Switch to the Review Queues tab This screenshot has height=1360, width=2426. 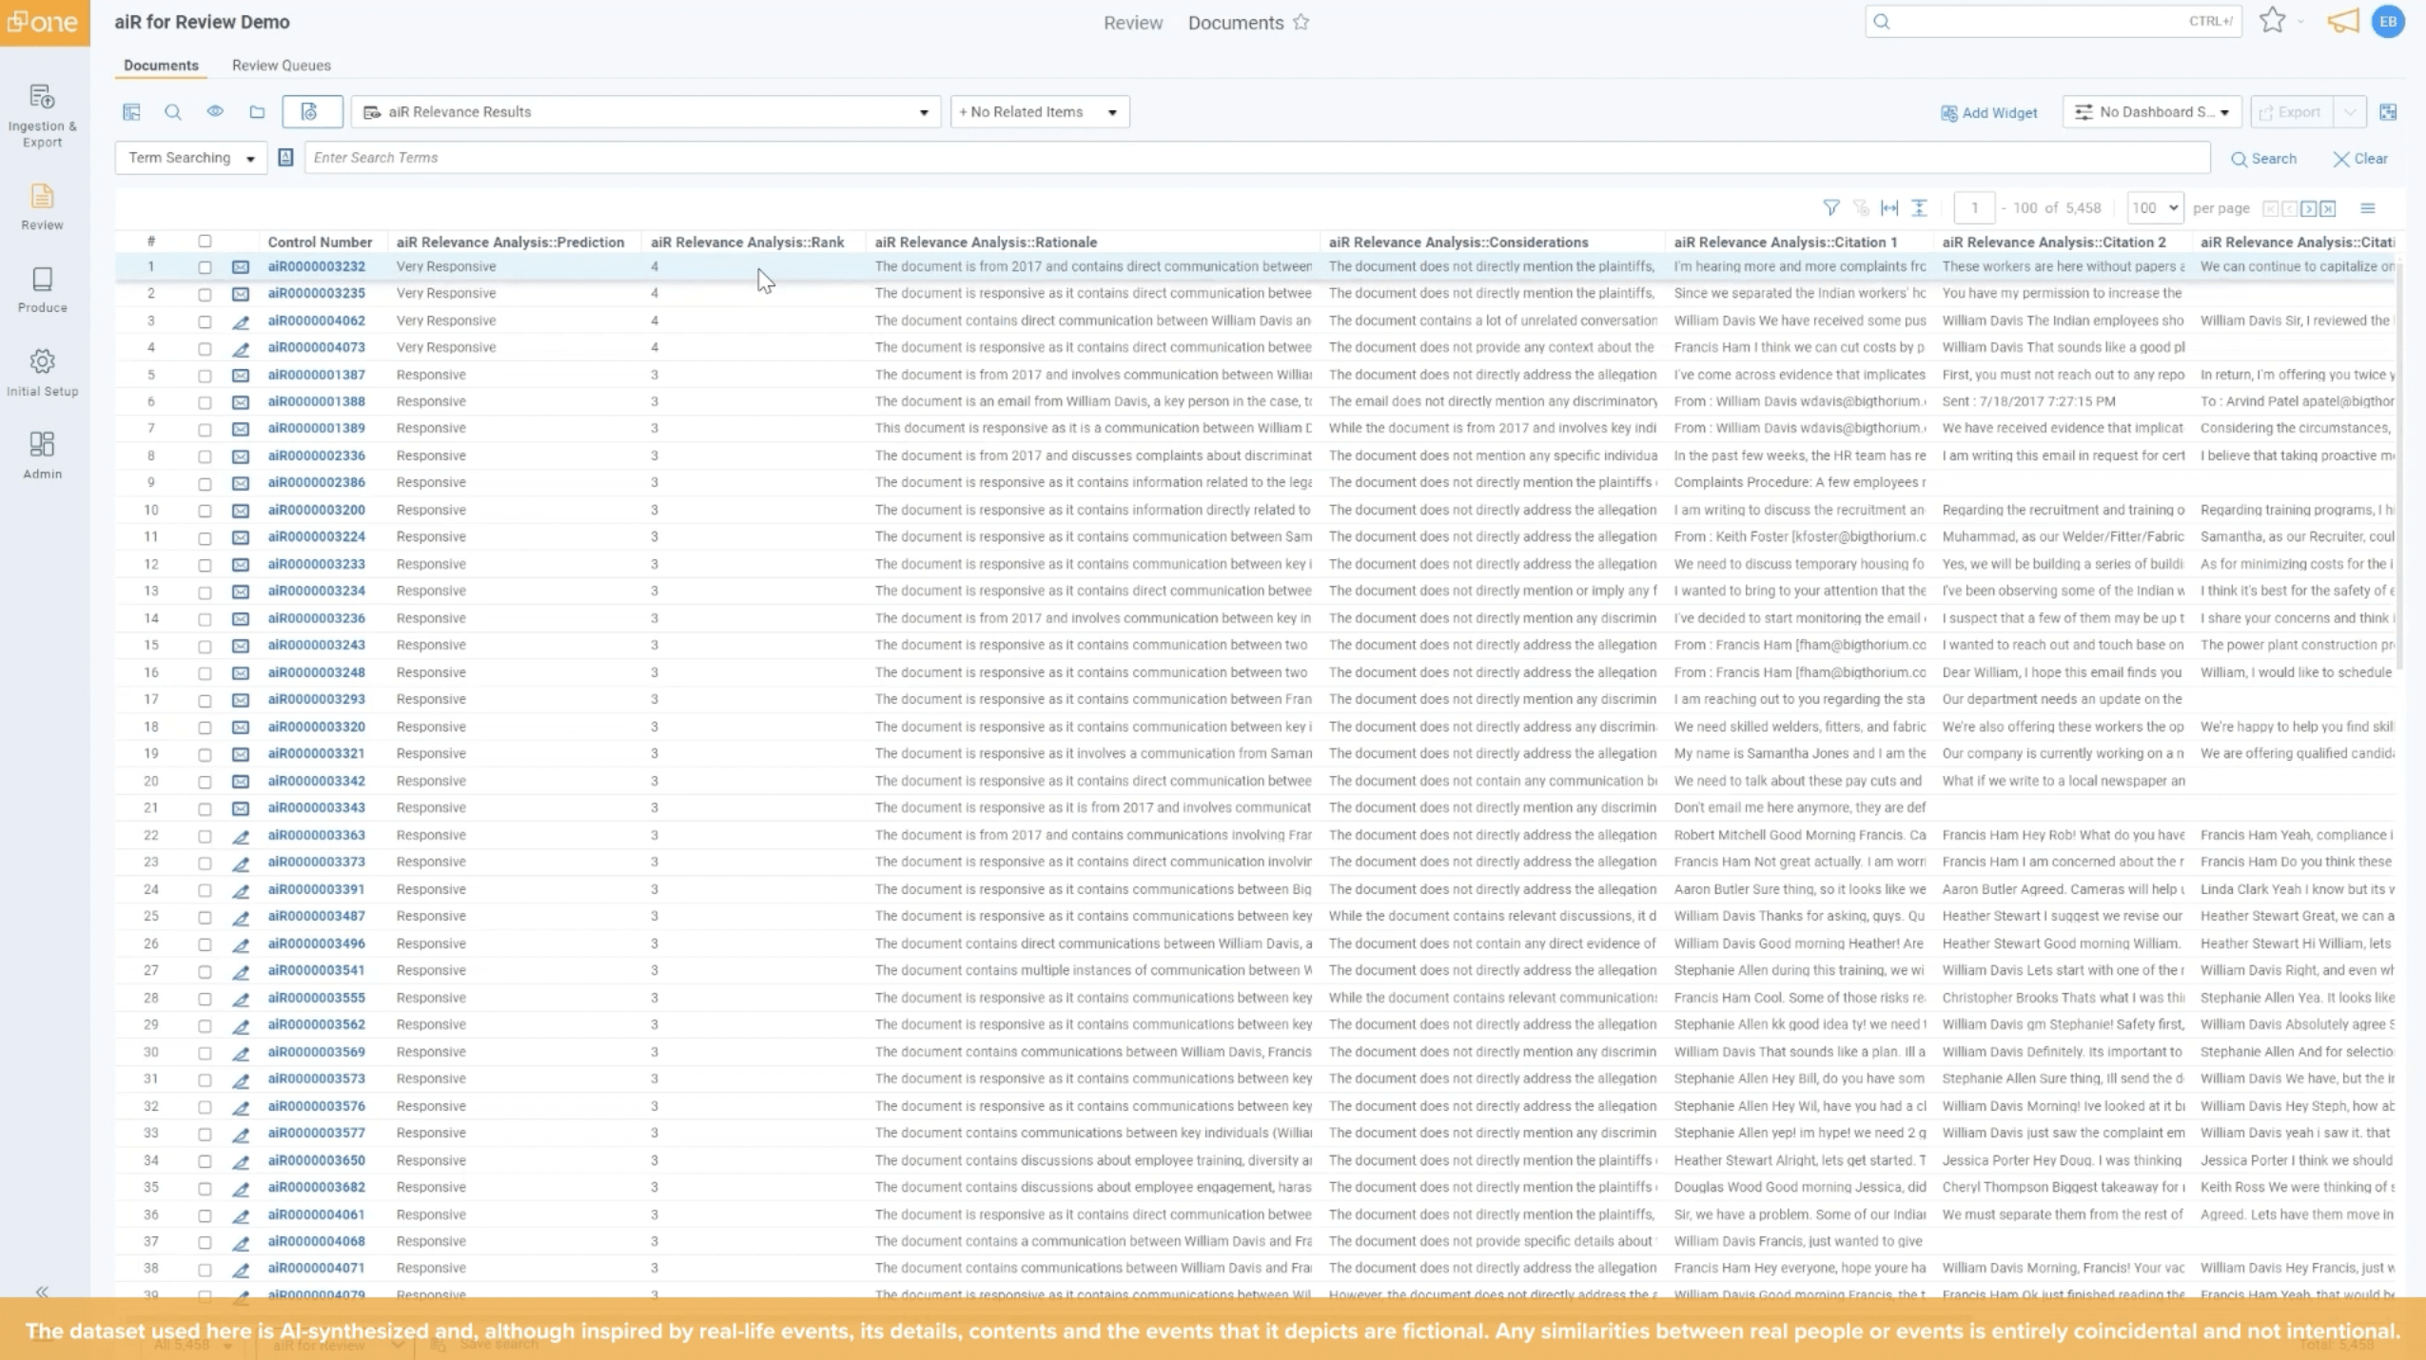282,66
